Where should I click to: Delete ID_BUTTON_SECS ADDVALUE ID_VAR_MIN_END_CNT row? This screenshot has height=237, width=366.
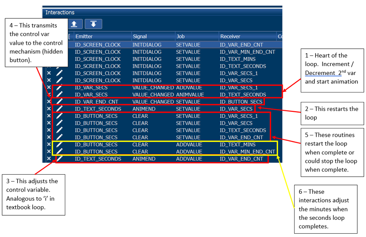pyautogui.click(x=49, y=152)
